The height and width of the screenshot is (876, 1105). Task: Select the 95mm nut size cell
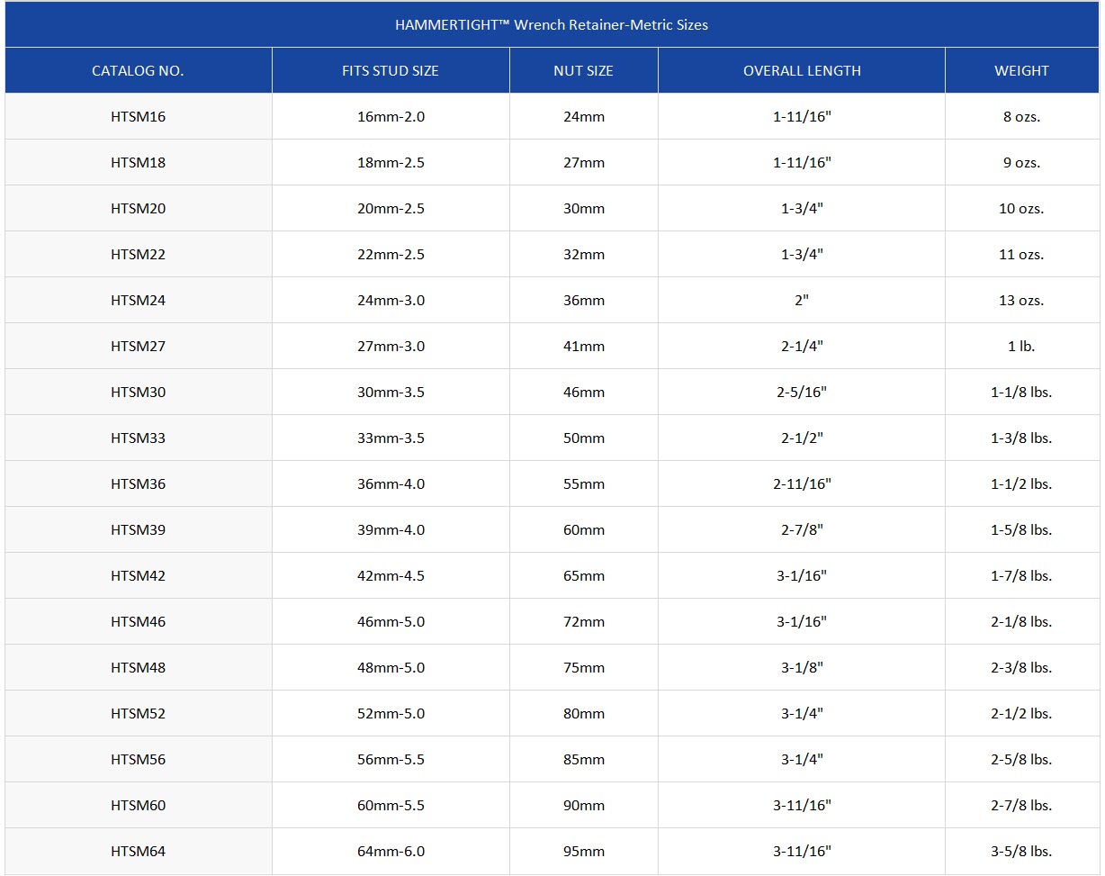click(584, 852)
